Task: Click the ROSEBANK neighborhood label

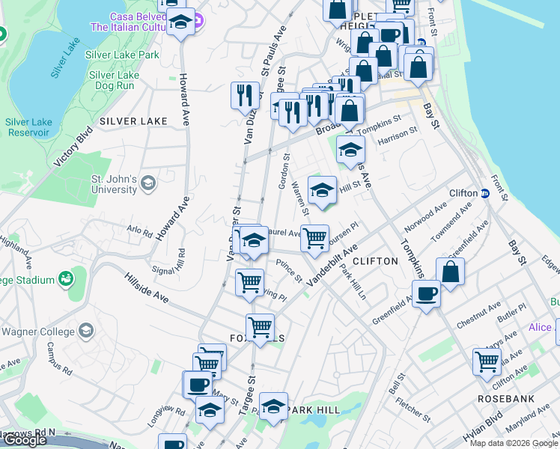Action: click(x=506, y=399)
